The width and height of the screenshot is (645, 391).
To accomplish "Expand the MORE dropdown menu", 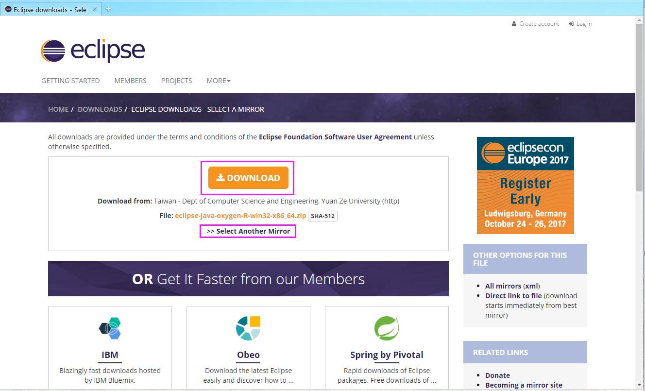I will [x=219, y=81].
